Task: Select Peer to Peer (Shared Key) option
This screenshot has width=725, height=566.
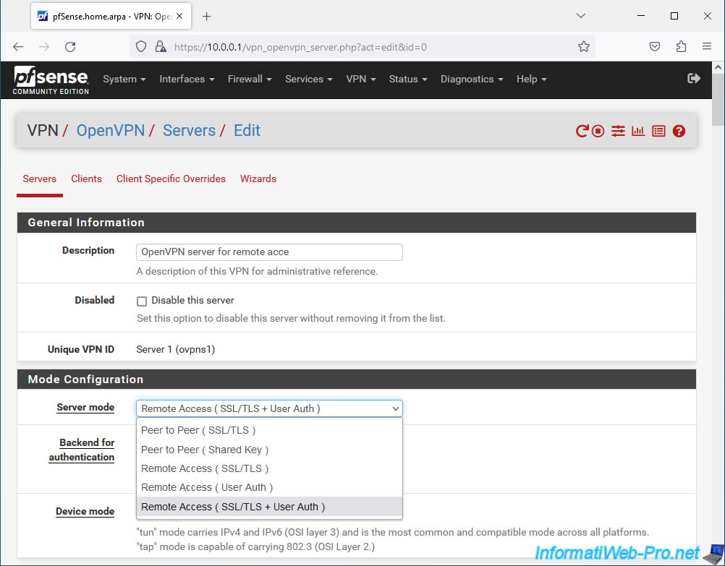Action: pyautogui.click(x=269, y=450)
